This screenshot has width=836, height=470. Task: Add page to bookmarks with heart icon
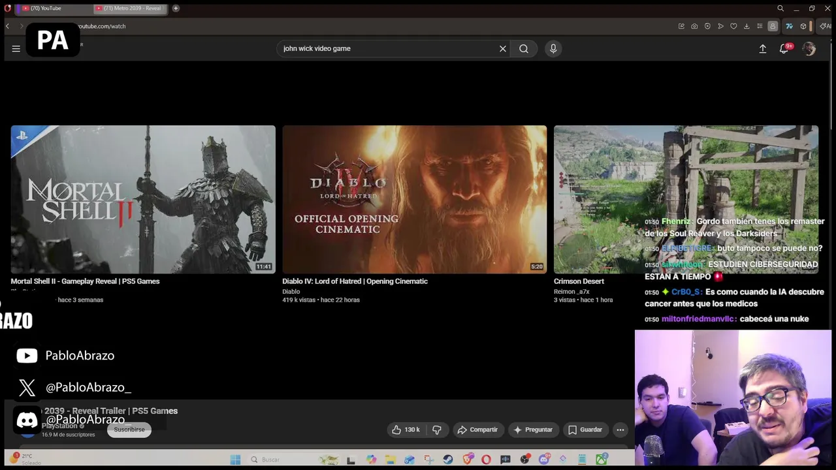click(733, 26)
